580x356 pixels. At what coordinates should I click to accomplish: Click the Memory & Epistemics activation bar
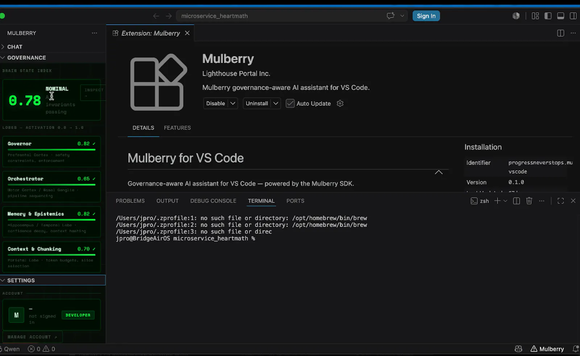tap(51, 220)
